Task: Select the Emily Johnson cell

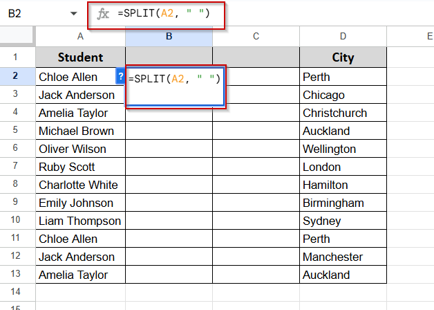Action: coord(81,203)
